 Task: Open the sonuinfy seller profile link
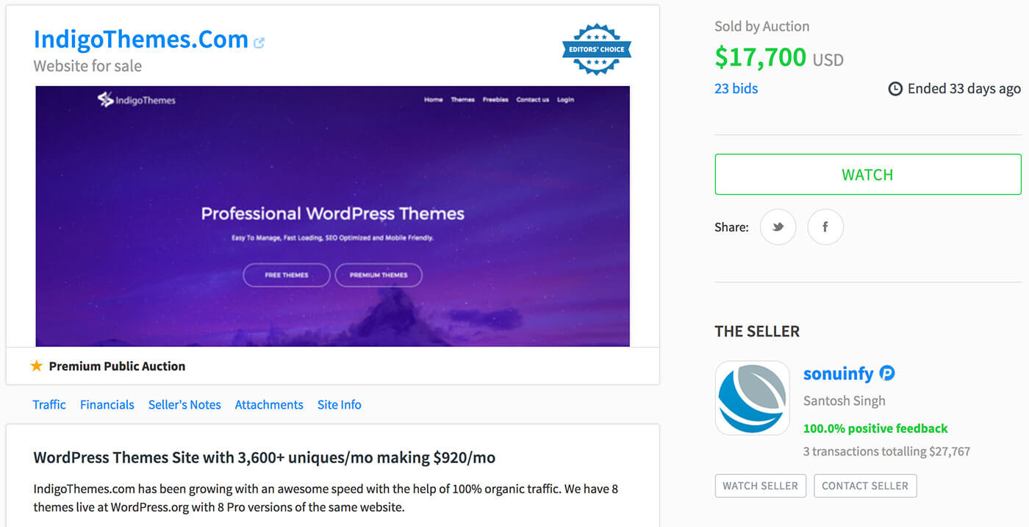(839, 373)
